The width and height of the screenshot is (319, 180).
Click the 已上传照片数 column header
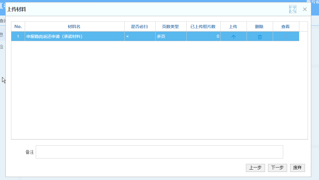point(203,27)
